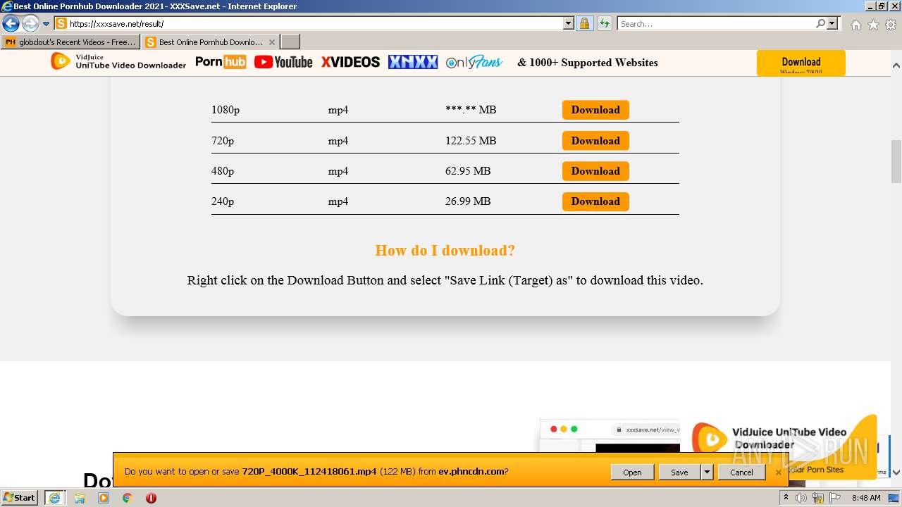Click the yellow Download banner button
Image resolution: width=902 pixels, height=507 pixels.
coord(801,63)
